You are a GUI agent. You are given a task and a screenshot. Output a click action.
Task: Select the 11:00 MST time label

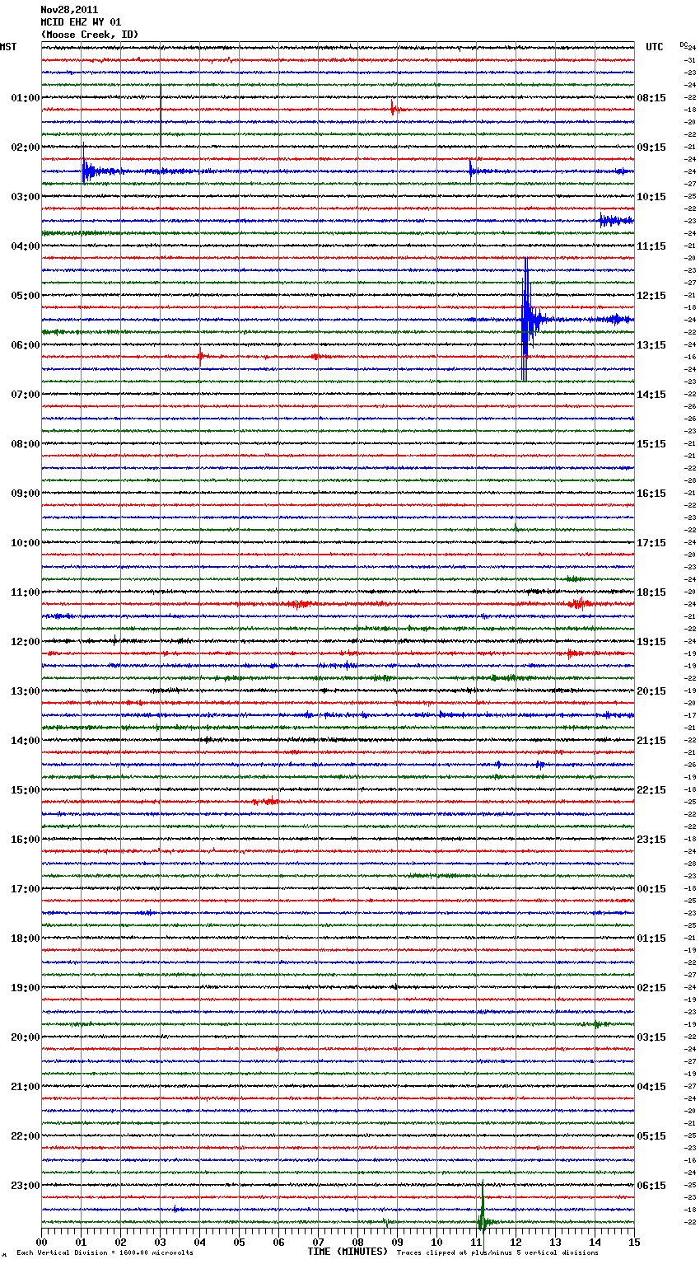[x=25, y=592]
